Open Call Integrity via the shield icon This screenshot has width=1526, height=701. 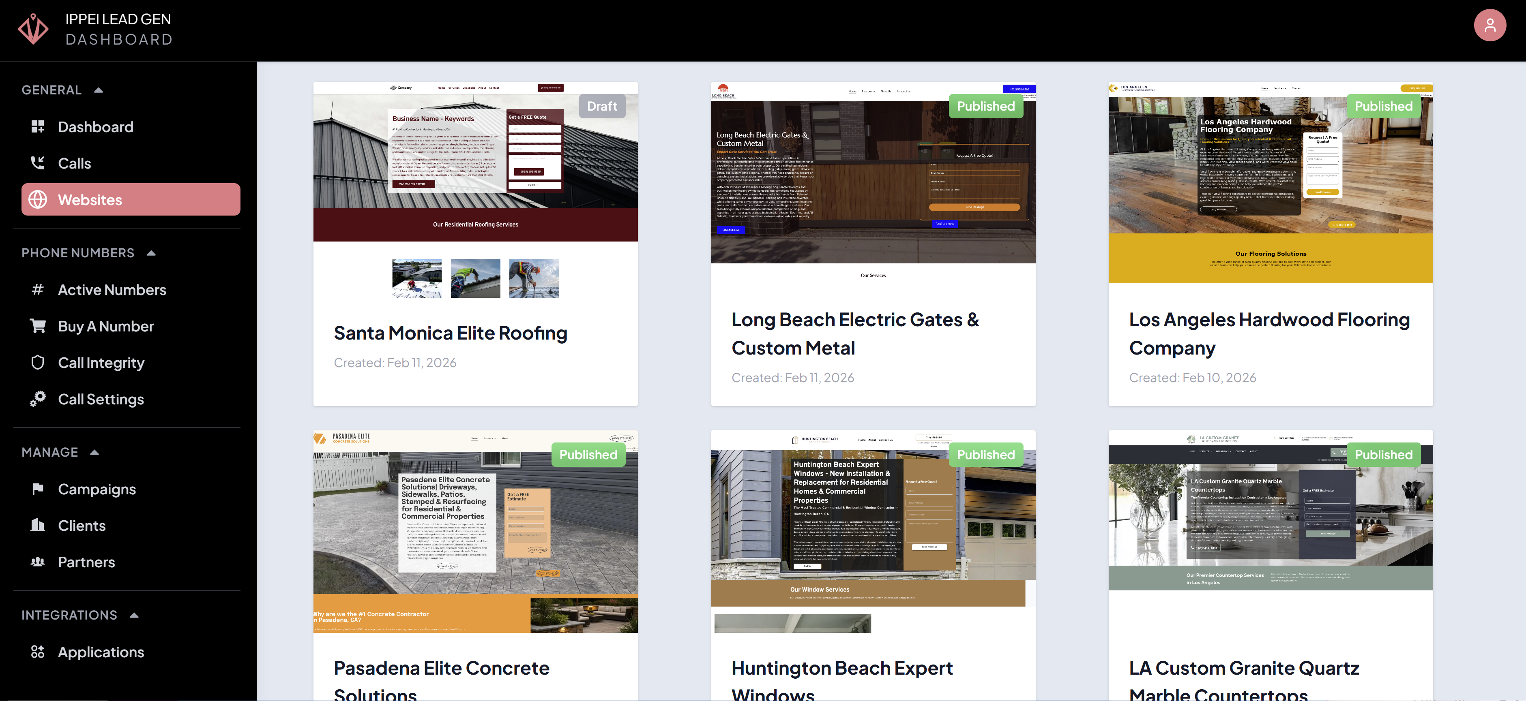(x=38, y=362)
